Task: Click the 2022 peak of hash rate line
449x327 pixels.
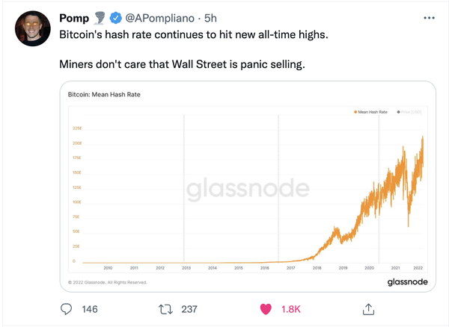Action: [x=422, y=137]
